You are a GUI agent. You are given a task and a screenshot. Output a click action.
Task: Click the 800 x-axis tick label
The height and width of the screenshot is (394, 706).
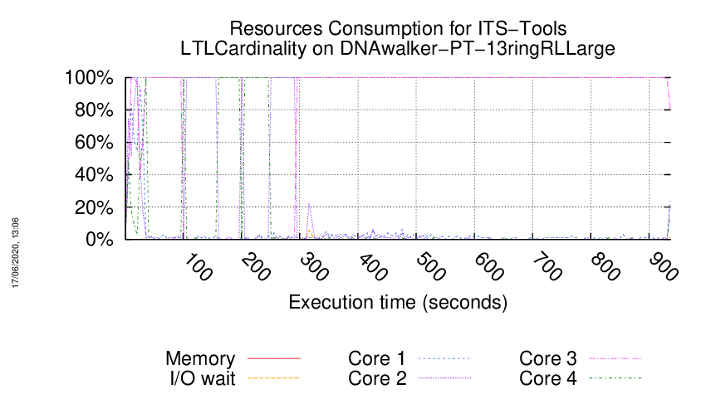tap(605, 268)
